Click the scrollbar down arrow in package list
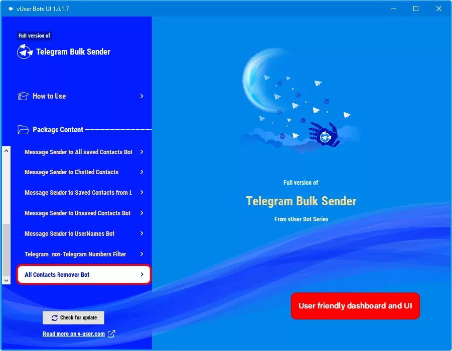Image resolution: width=452 pixels, height=351 pixels. [7, 280]
